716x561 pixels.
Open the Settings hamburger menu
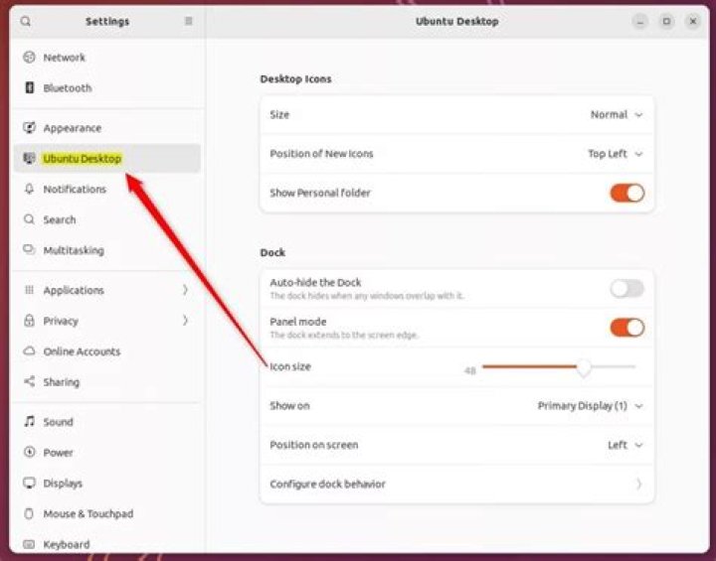(188, 21)
